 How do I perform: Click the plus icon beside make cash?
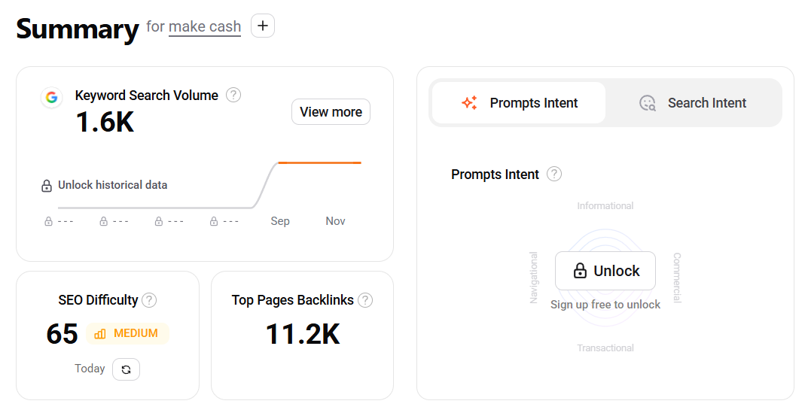coord(262,26)
